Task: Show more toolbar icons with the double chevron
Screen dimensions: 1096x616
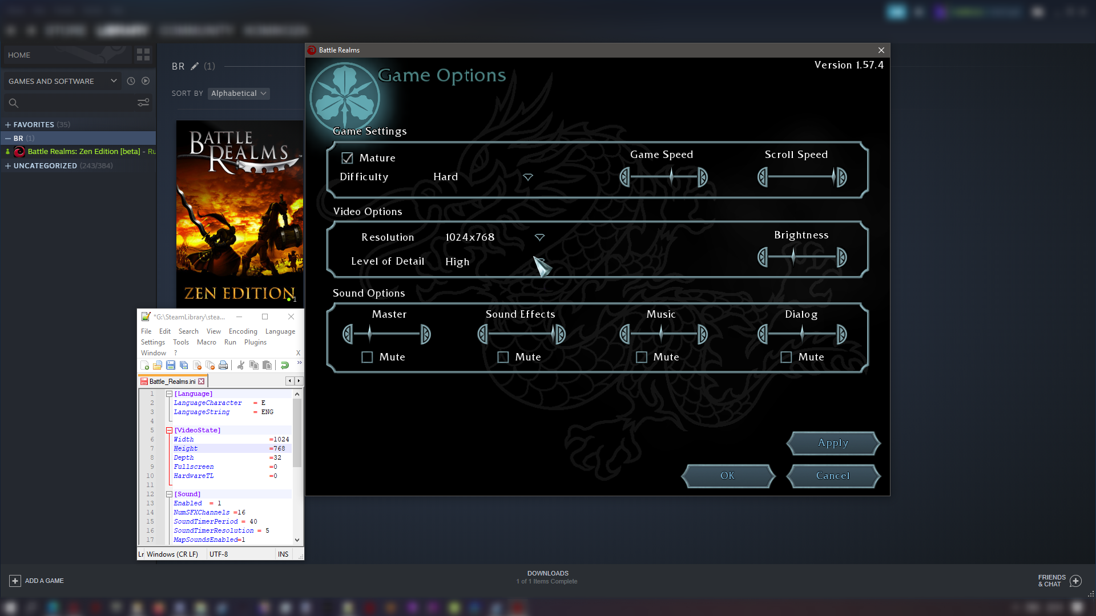Action: click(299, 363)
